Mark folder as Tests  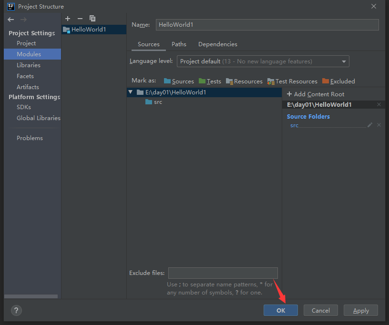click(210, 81)
